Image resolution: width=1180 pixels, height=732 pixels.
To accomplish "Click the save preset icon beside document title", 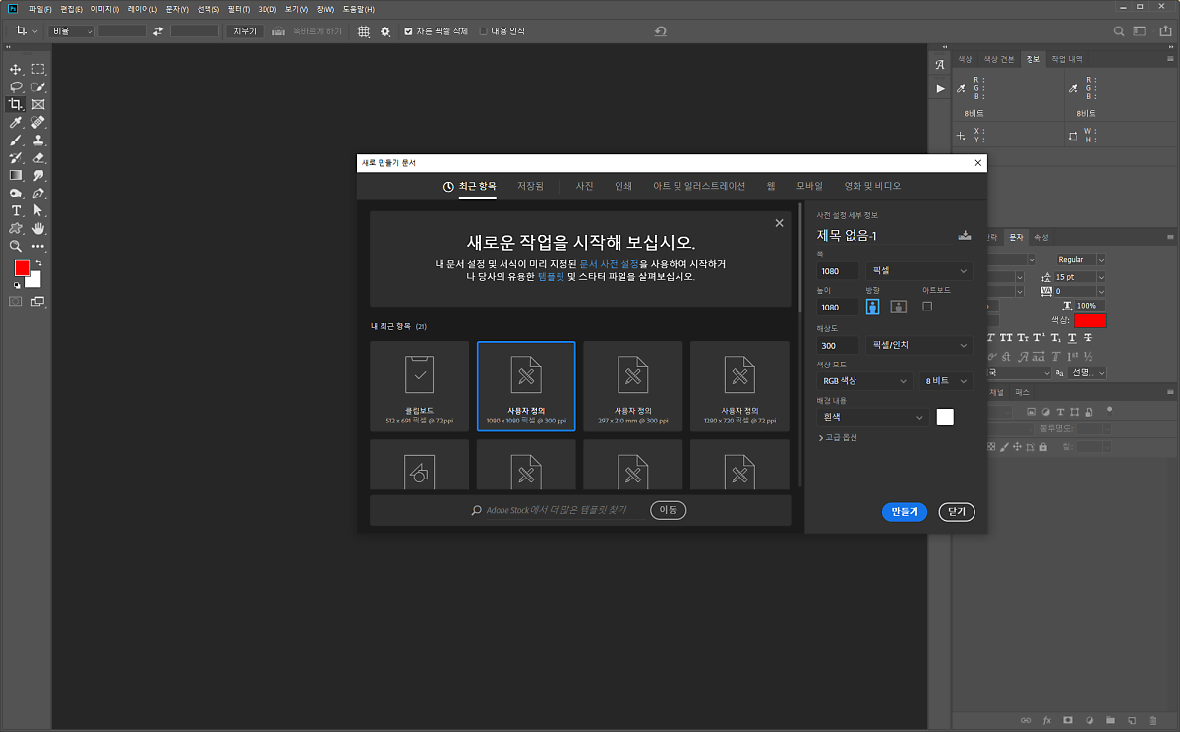I will 964,235.
